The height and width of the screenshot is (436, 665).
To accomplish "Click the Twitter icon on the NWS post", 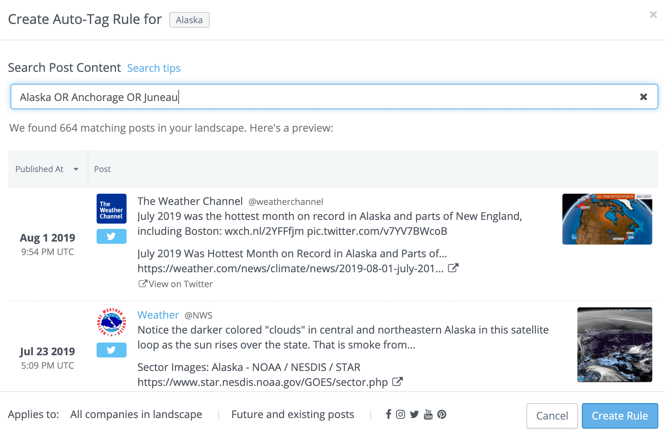I will tap(111, 350).
